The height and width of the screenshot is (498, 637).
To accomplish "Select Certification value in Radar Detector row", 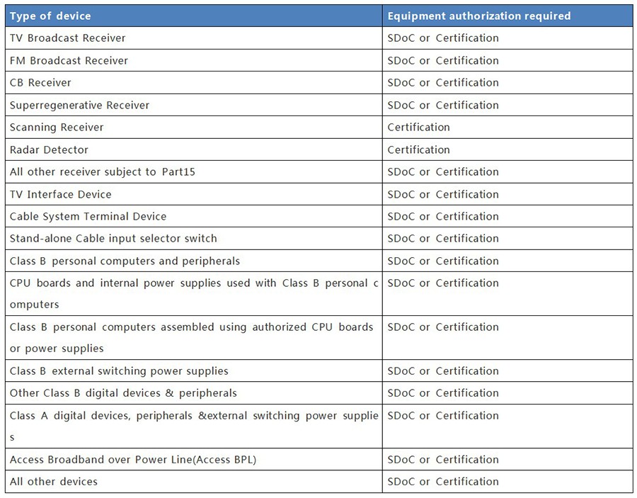I will (x=419, y=150).
